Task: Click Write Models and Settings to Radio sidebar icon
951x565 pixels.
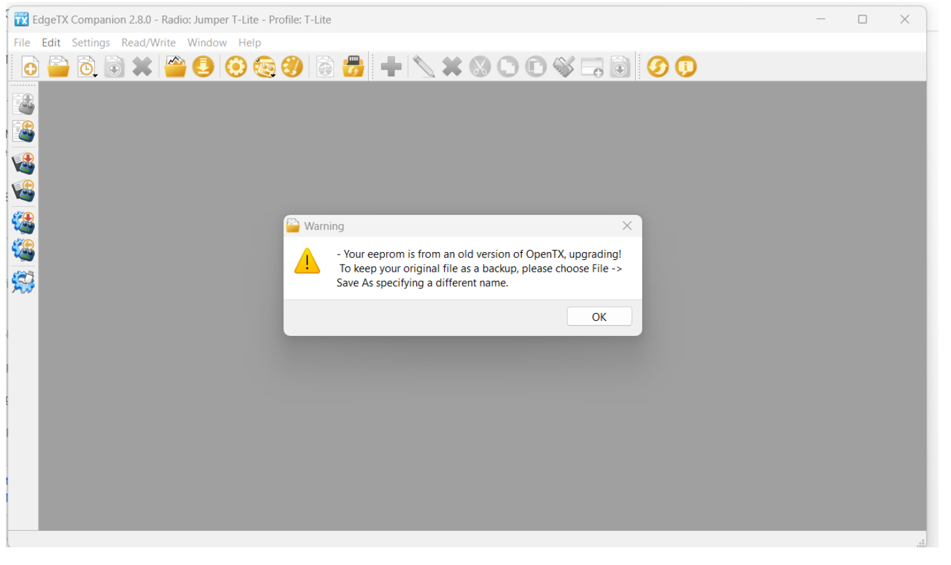Action: (24, 104)
